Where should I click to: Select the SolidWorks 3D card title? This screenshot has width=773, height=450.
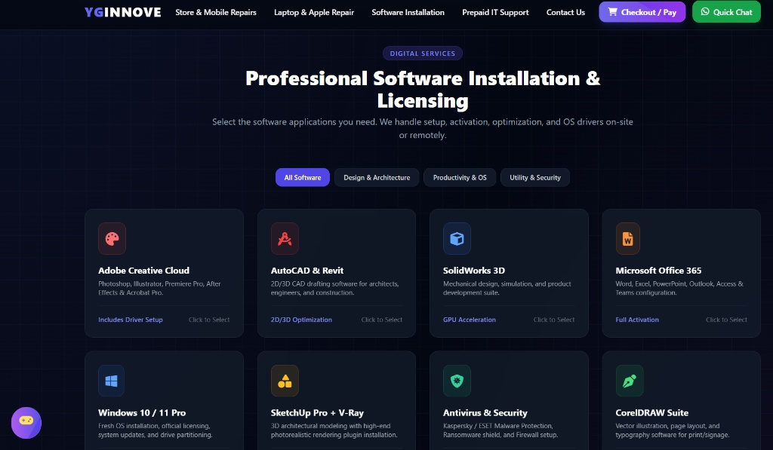[x=474, y=271]
